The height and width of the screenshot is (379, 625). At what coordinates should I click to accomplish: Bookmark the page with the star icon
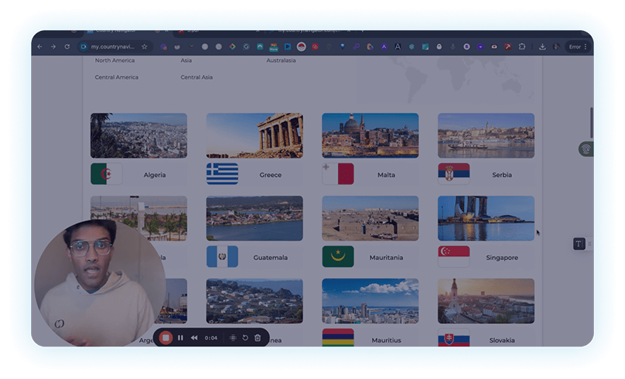coord(145,46)
